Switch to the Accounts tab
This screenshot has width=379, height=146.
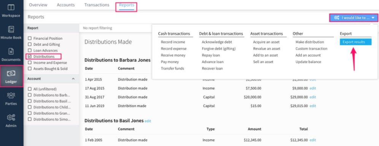click(66, 5)
